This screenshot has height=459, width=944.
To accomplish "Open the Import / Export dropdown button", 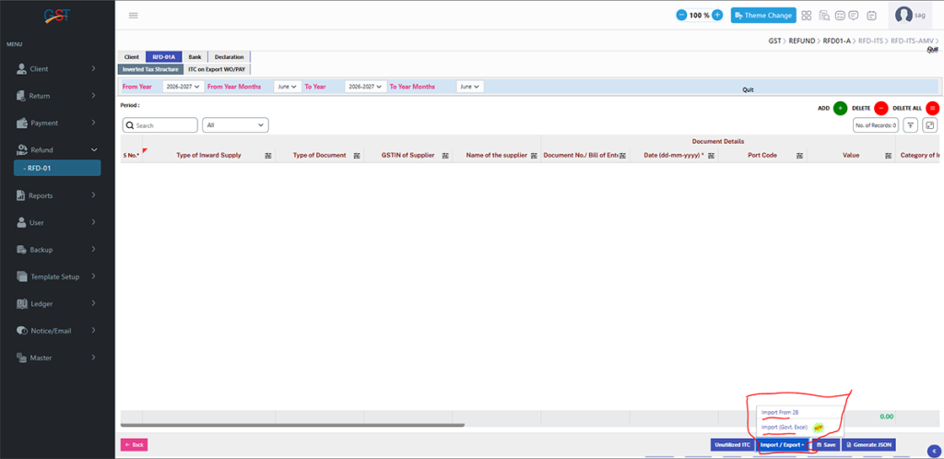I will (782, 444).
